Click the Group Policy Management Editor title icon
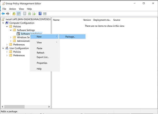The width and height of the screenshot is (158, 114). coord(4,3)
